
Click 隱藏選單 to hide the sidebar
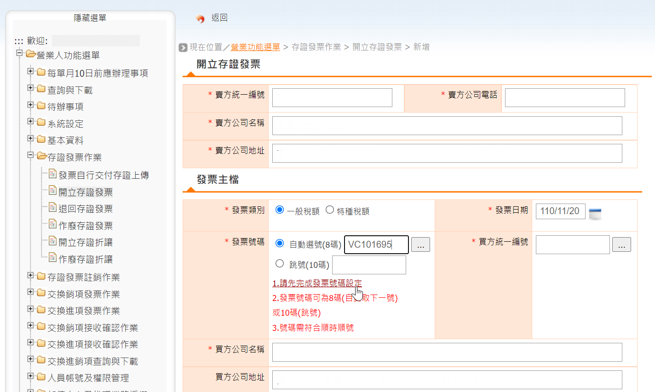(x=90, y=17)
